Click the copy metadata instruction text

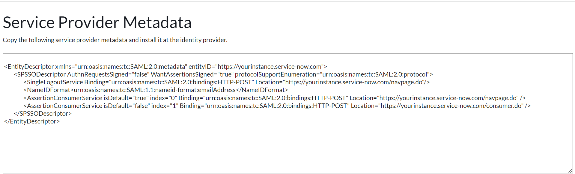[x=115, y=40]
